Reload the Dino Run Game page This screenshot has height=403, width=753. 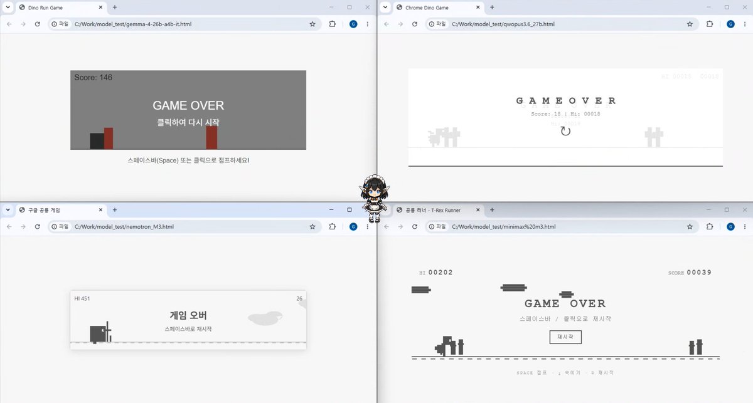point(38,24)
